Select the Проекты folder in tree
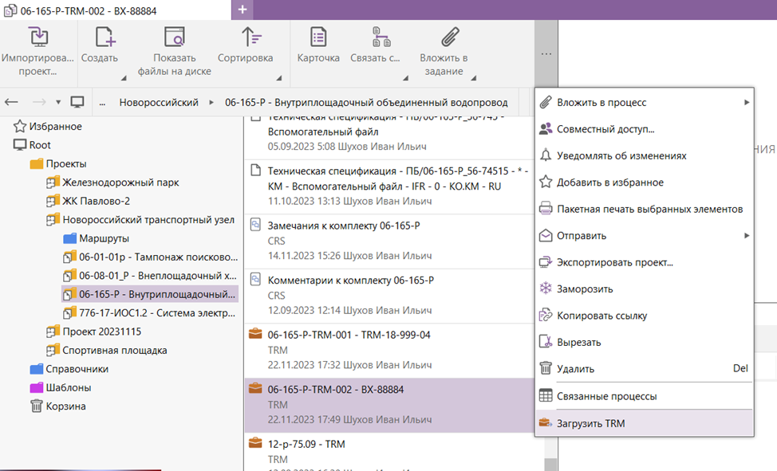The image size is (777, 471). tap(66, 163)
